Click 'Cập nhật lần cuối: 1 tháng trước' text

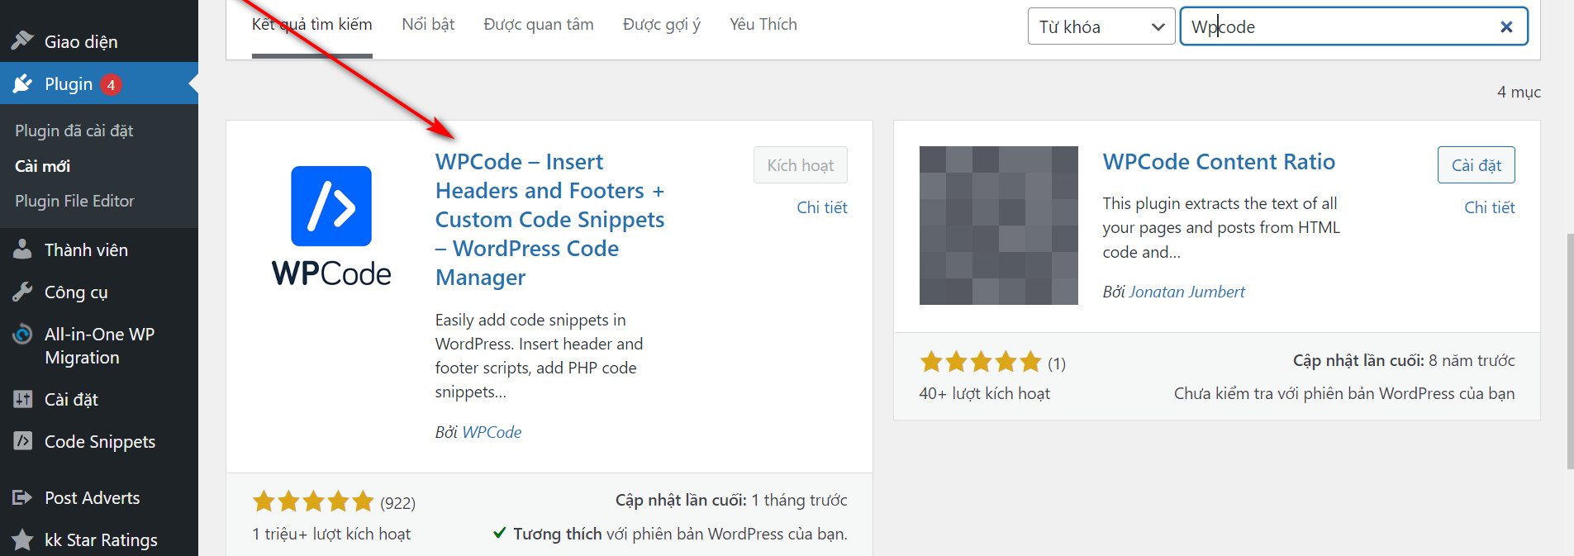tap(731, 500)
